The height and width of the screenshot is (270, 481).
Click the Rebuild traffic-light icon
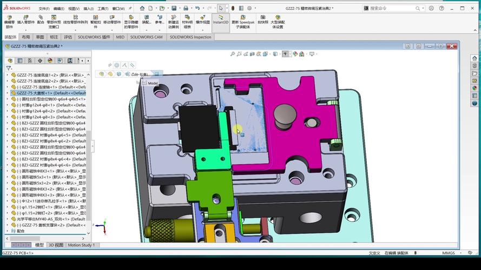(233, 8)
